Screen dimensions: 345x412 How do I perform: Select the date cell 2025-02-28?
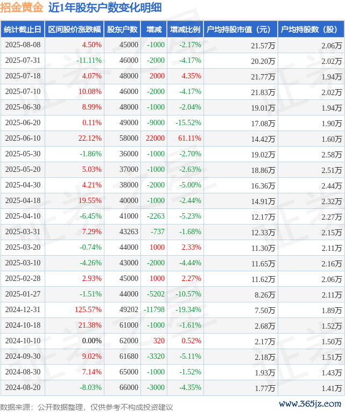(23, 279)
